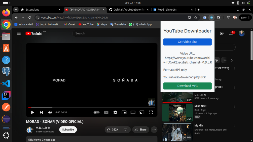Go to YouTube home via logo
The image size is (253, 142).
point(34,33)
